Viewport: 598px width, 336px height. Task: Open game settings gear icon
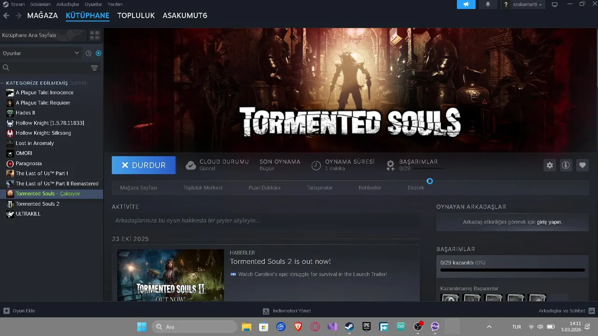tap(550, 165)
